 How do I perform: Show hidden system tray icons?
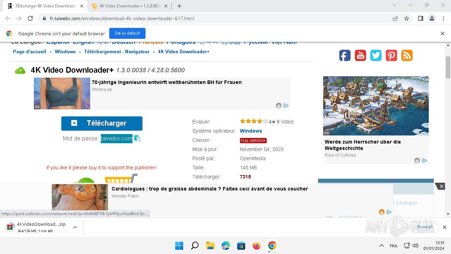(x=381, y=246)
